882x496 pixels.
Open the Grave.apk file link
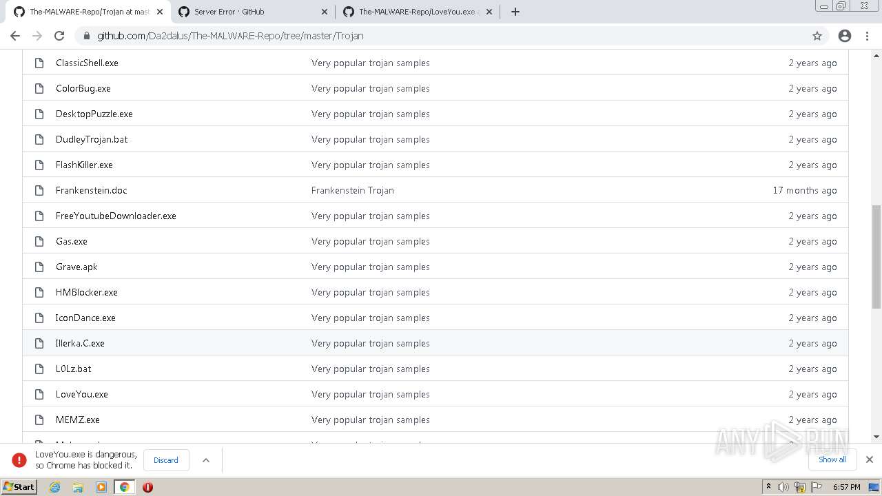point(76,267)
